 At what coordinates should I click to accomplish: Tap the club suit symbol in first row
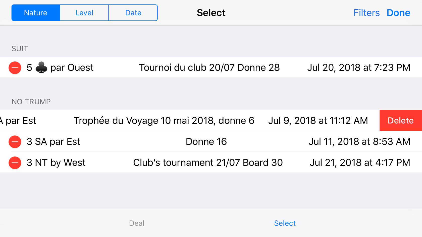41,68
